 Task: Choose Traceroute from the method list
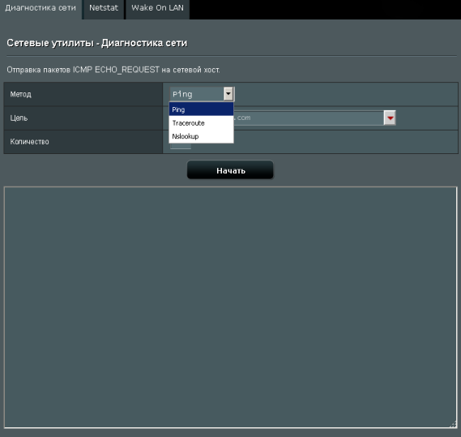pyautogui.click(x=201, y=123)
